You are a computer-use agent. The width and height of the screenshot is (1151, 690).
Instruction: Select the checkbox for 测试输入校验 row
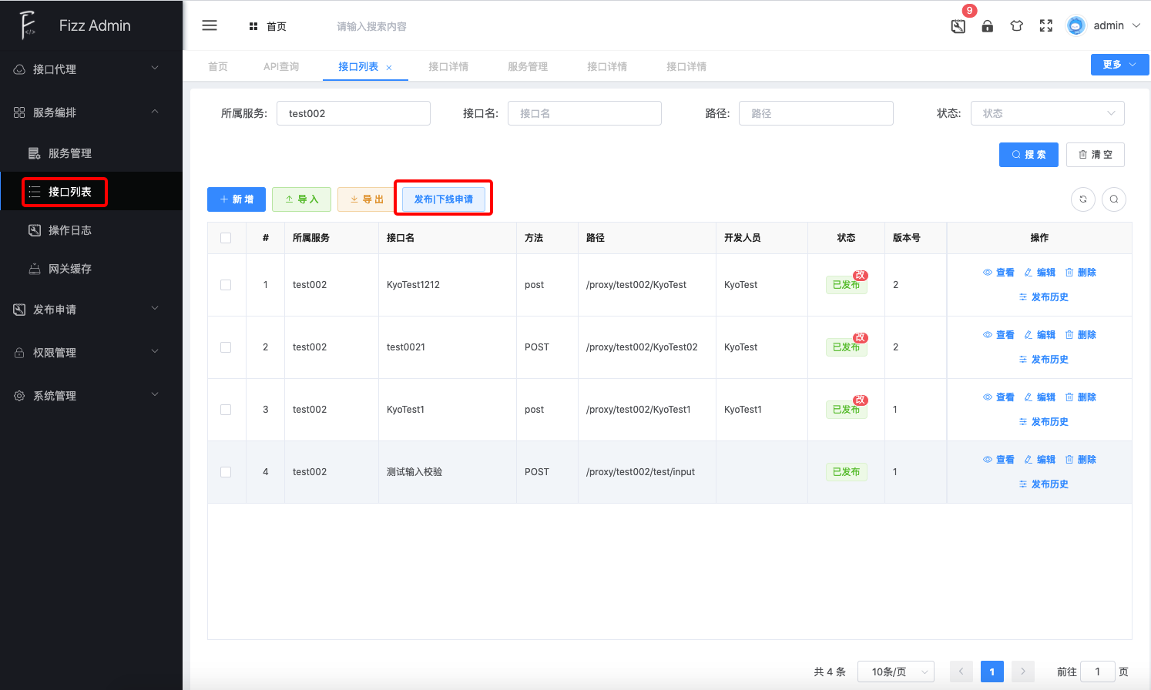(226, 472)
